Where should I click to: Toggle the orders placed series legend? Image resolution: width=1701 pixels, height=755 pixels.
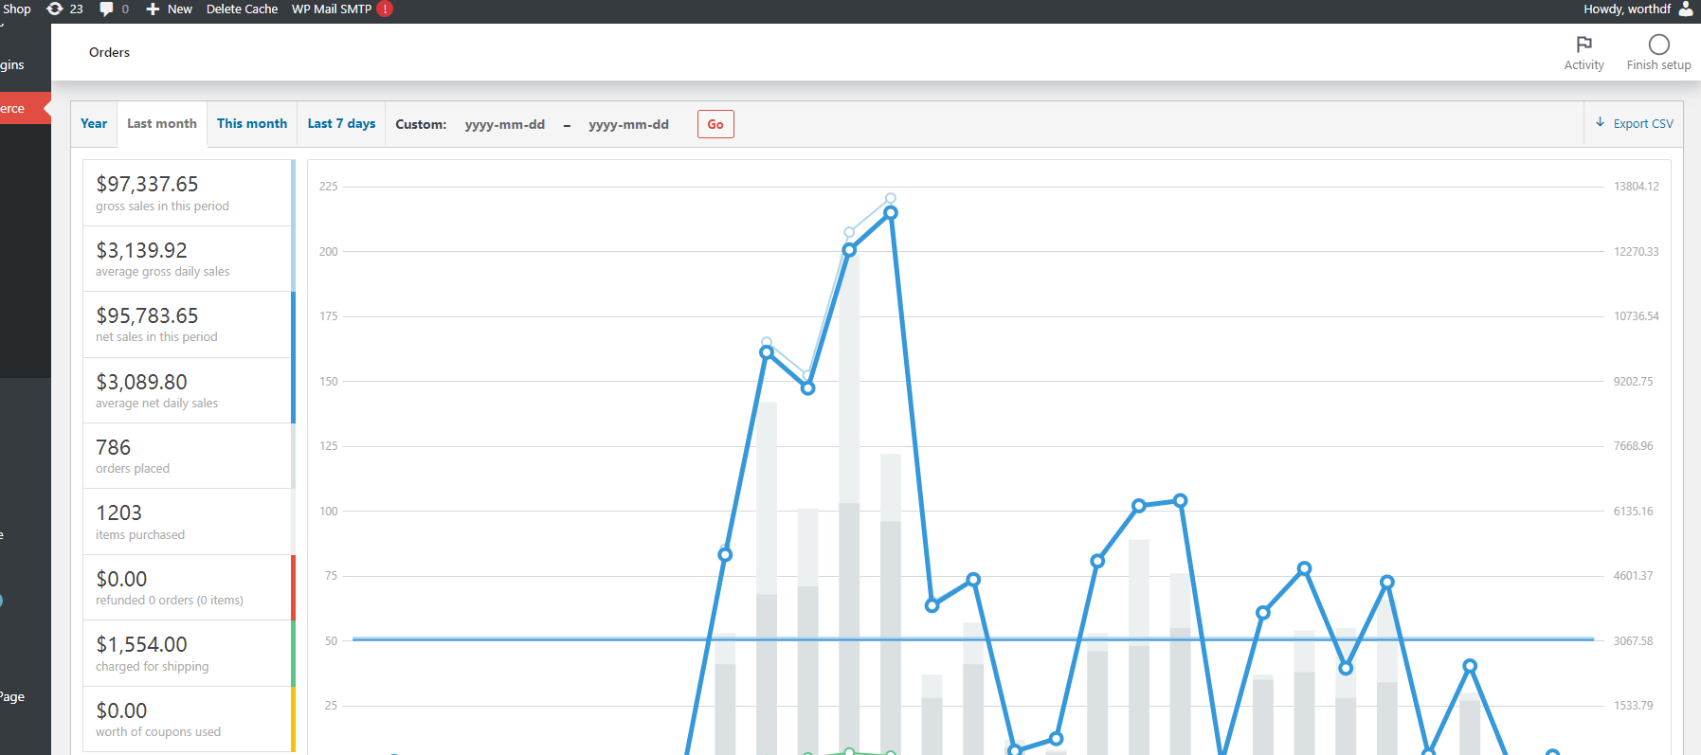tap(190, 456)
